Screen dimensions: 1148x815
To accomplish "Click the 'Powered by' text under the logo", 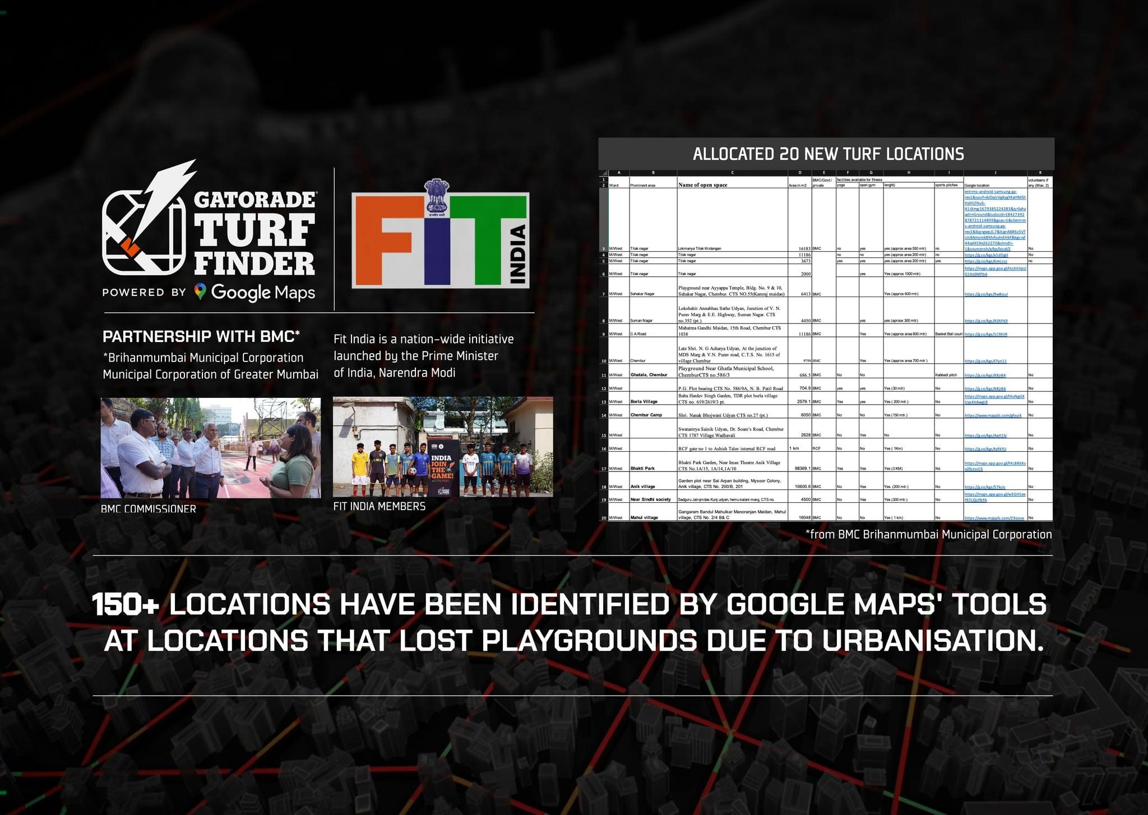I will tap(144, 292).
